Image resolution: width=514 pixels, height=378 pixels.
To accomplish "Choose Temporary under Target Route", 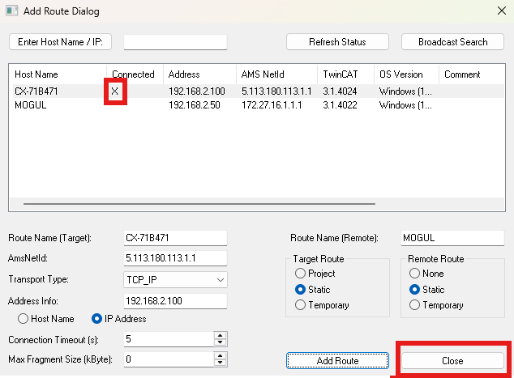I will coord(301,305).
